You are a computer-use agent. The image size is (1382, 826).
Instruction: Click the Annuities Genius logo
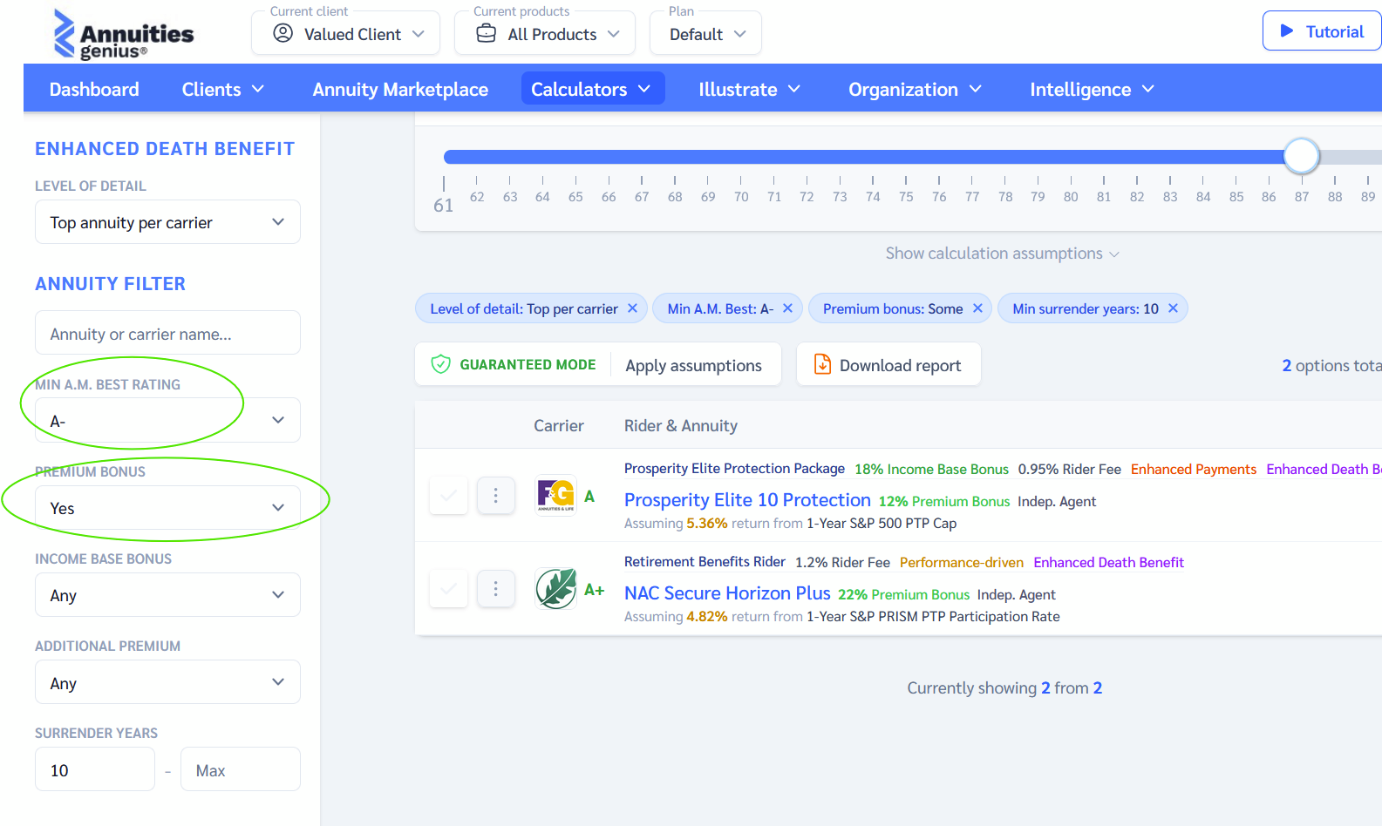point(123,34)
